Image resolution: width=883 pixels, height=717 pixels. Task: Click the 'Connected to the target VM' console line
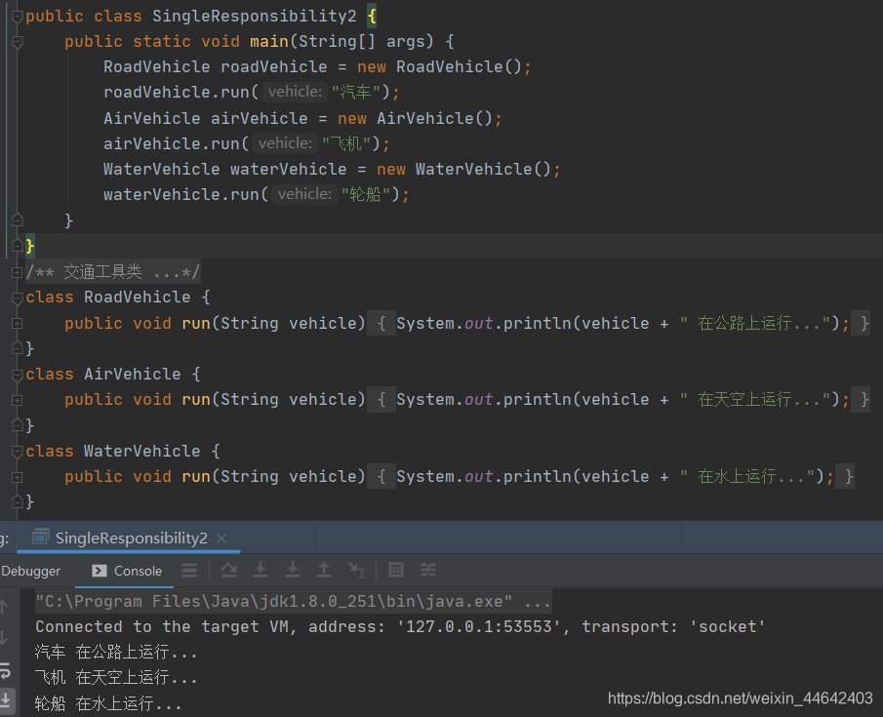(400, 627)
